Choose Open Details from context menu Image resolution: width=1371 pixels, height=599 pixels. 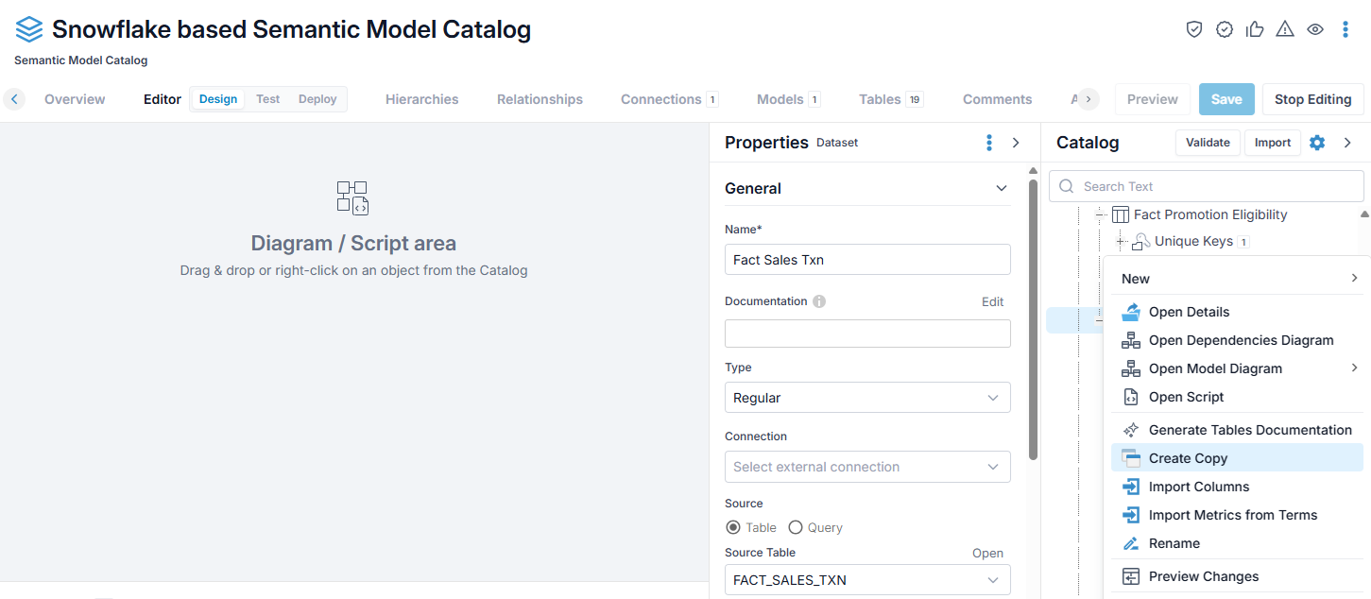click(x=1236, y=312)
